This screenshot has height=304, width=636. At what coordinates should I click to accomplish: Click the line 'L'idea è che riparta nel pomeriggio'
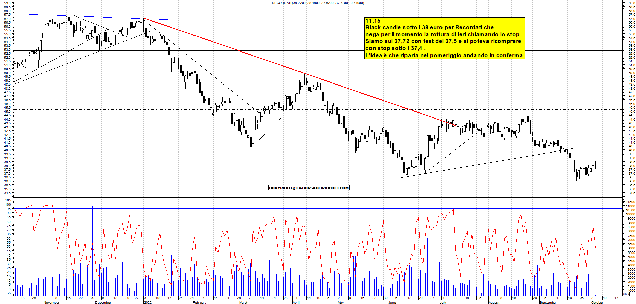[445, 55]
